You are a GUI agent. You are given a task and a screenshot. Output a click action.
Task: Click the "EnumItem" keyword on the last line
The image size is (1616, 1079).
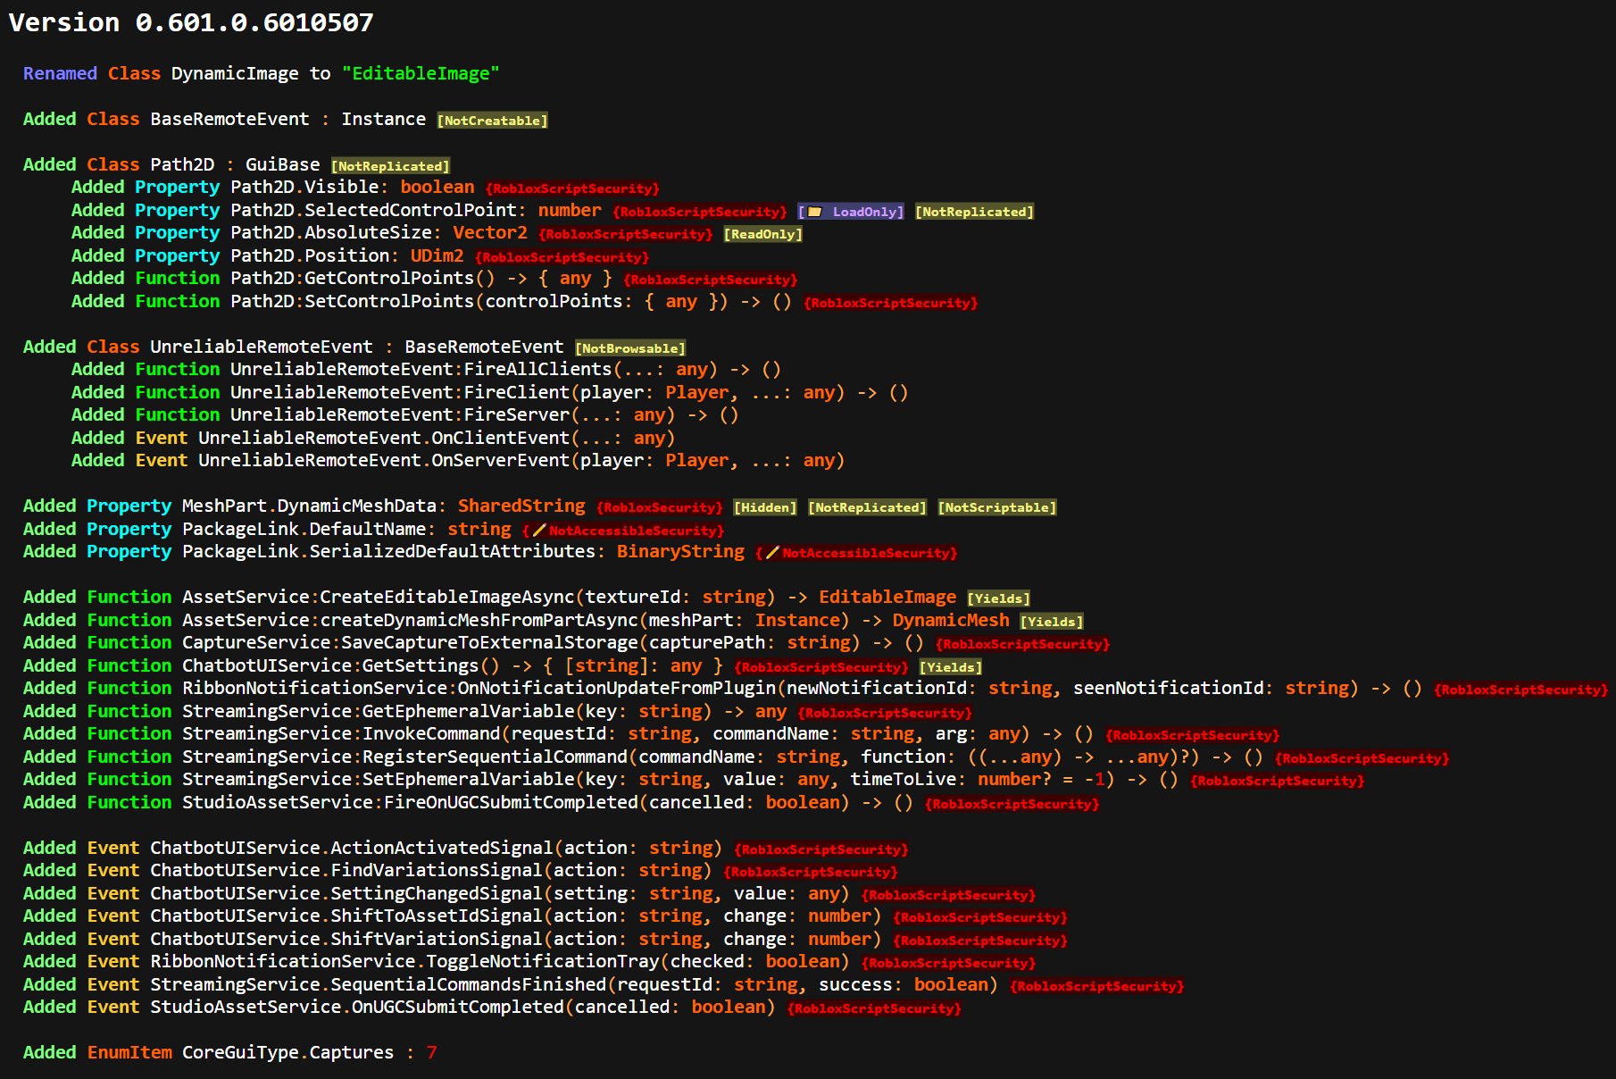pos(129,1052)
